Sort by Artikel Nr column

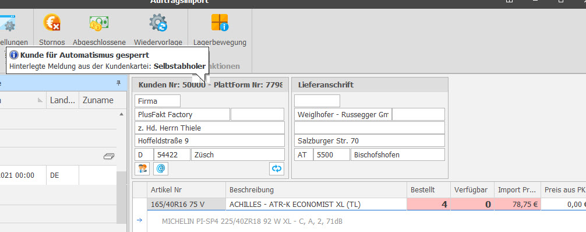186,190
